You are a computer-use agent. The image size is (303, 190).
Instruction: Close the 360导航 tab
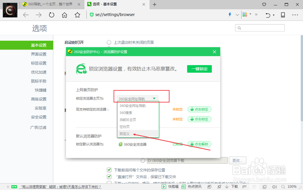point(79,5)
